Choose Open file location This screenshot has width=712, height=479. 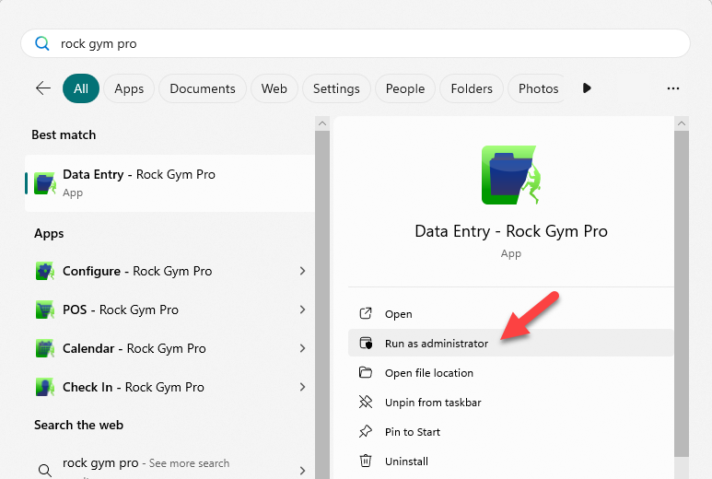coord(511,373)
